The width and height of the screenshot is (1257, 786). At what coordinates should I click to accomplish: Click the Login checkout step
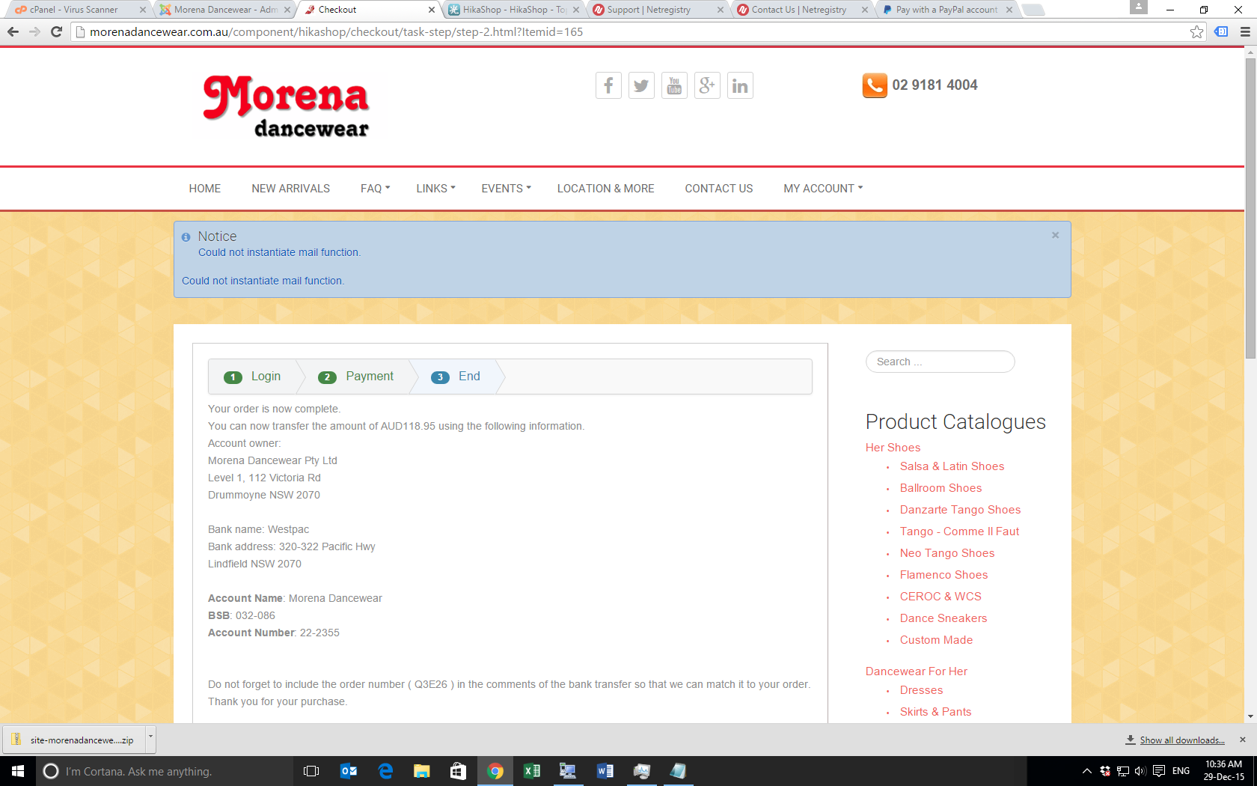(x=253, y=377)
